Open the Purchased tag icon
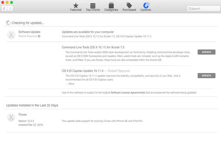This screenshot has height=156, width=221. point(129,5)
